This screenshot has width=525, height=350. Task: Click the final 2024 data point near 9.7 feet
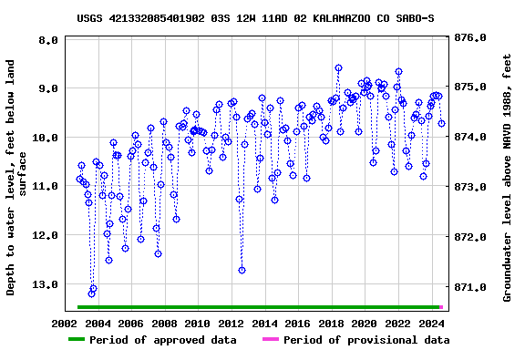coord(442,124)
